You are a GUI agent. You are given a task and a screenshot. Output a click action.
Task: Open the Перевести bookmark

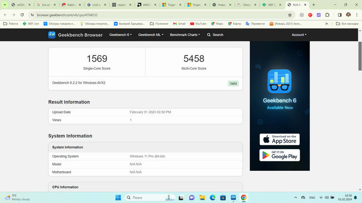255,24
